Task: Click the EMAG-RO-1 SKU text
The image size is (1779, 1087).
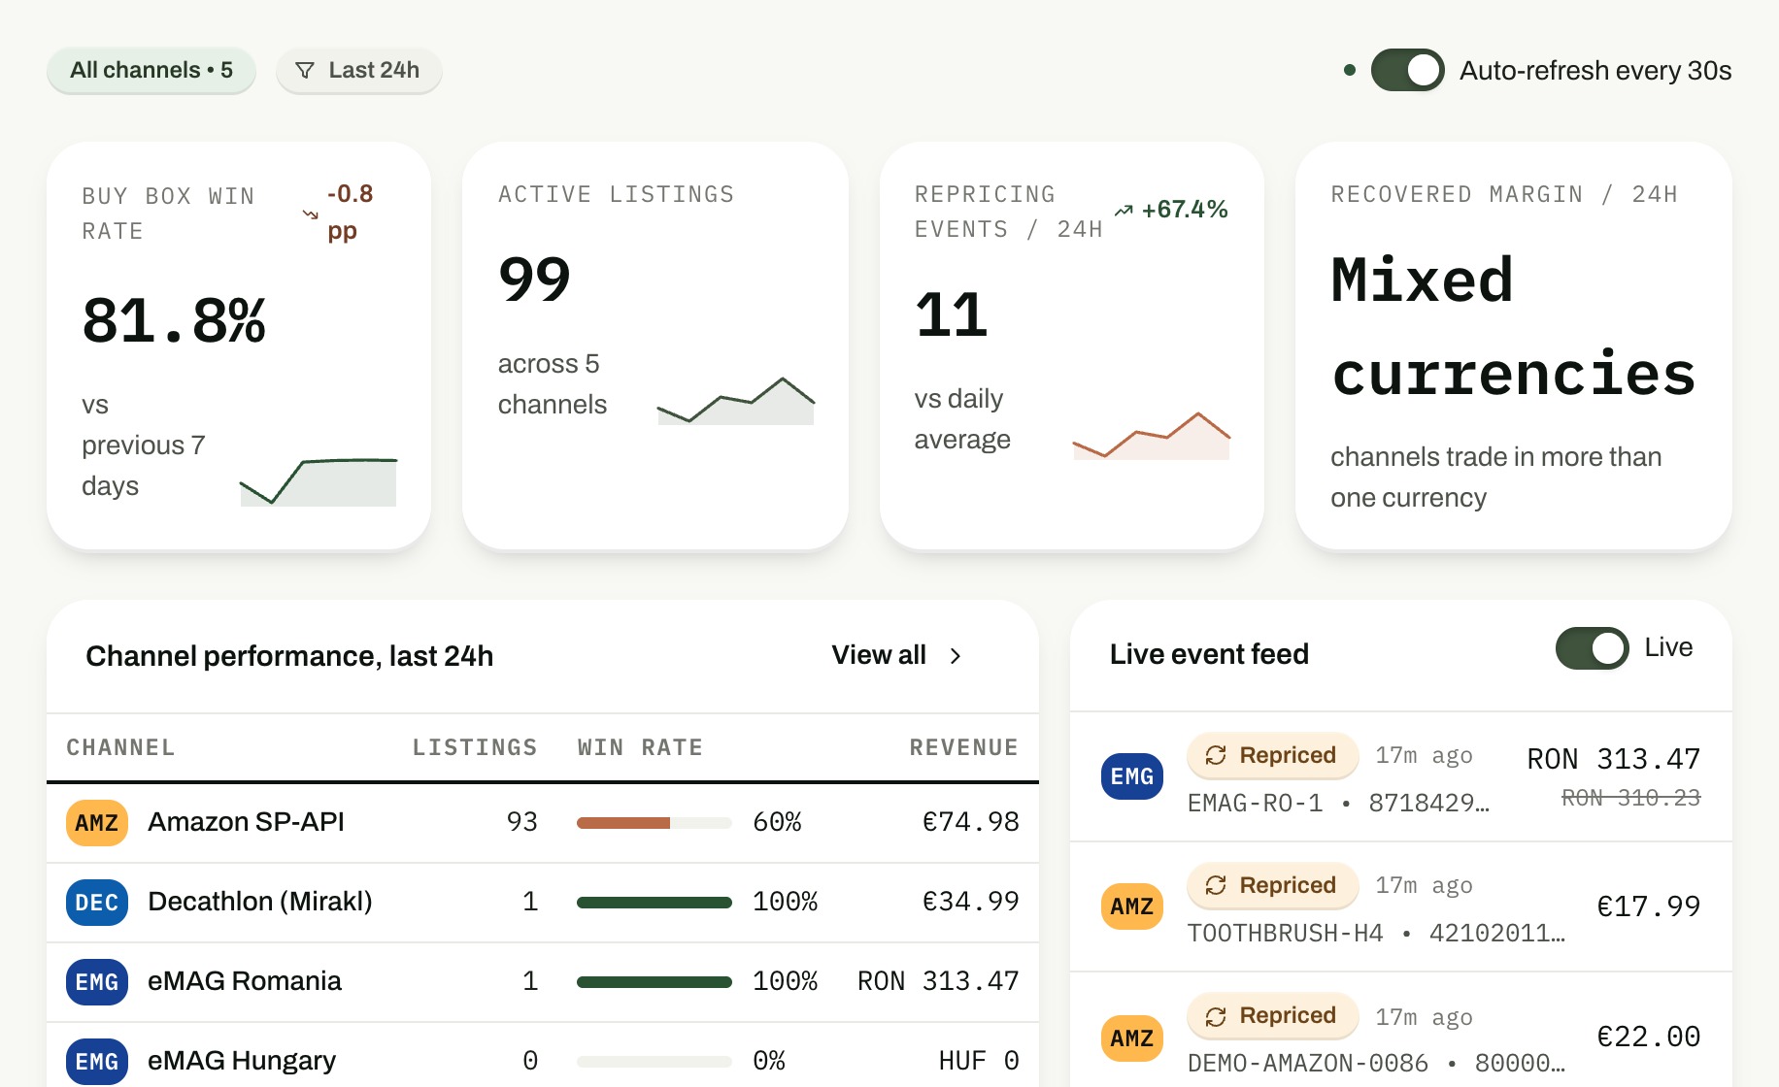Action: point(1255,804)
